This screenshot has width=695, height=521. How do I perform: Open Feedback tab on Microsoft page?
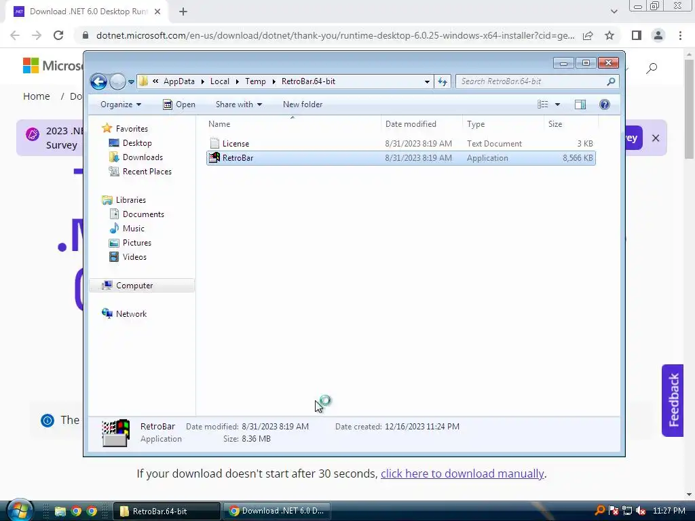coord(673,400)
